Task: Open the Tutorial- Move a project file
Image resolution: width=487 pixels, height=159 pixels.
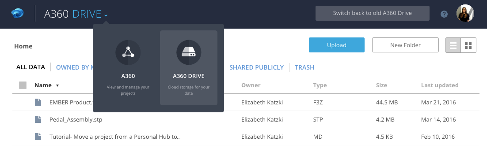Action: tap(114, 137)
